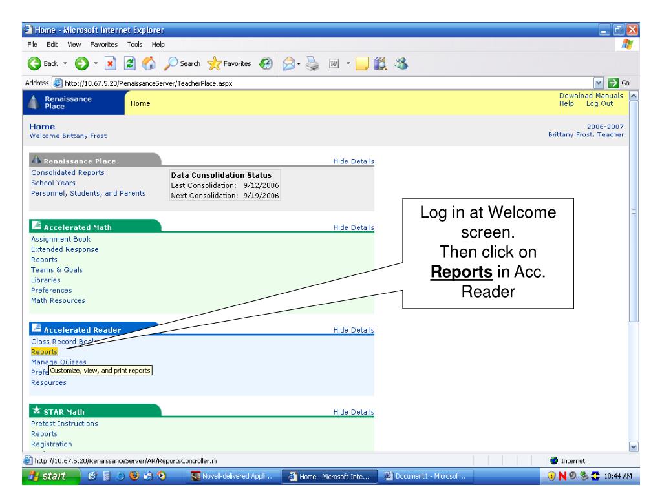Click Reports under STAR Math

[x=44, y=433]
